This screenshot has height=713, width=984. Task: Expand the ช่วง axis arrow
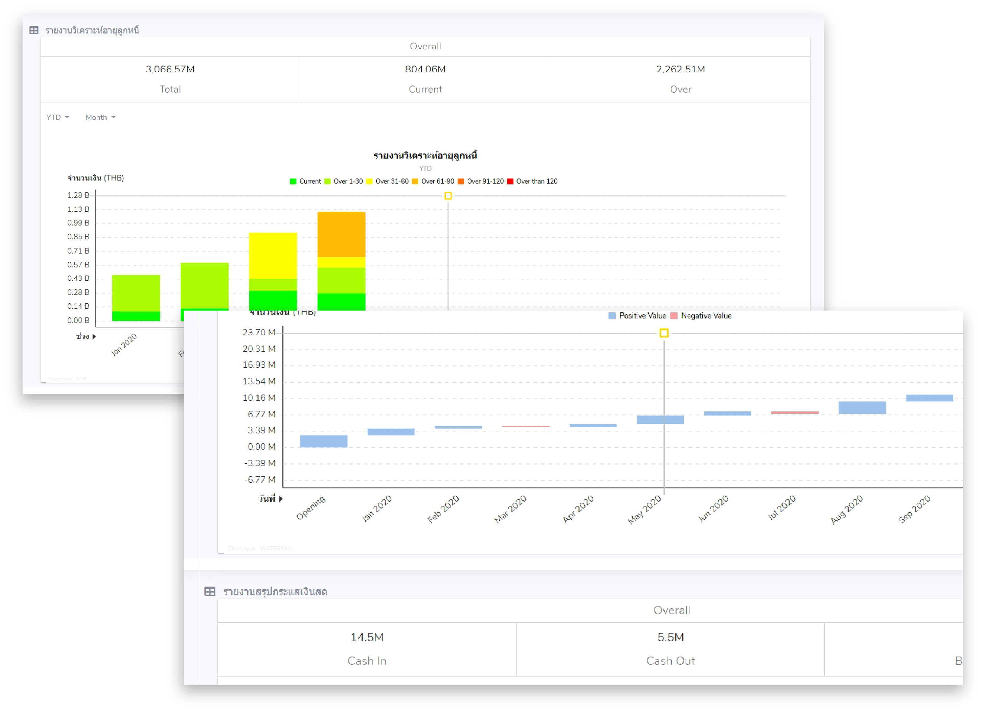[x=94, y=336]
